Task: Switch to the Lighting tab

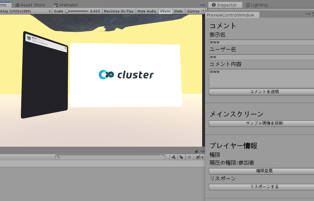Action: point(257,5)
